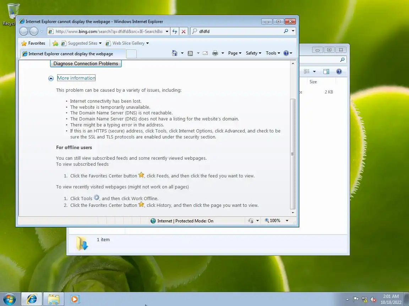Collapse the More information arrow icon

[51, 78]
